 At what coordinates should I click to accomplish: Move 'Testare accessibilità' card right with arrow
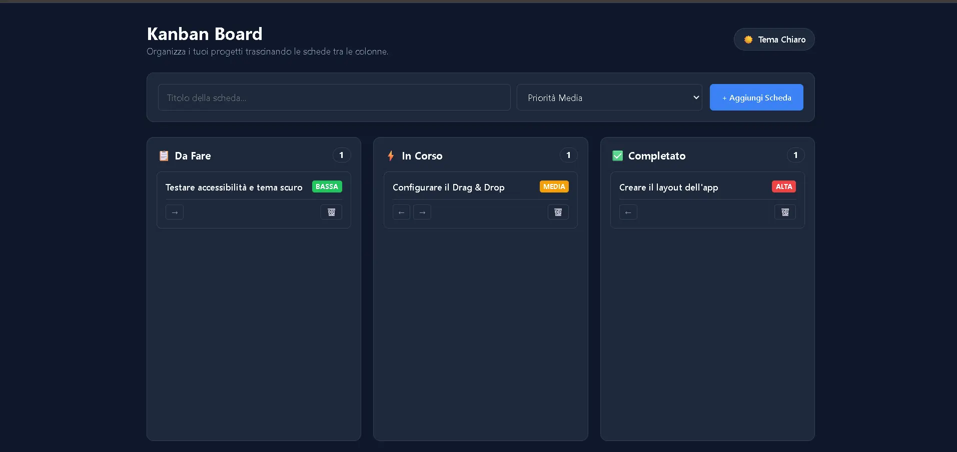pos(175,212)
